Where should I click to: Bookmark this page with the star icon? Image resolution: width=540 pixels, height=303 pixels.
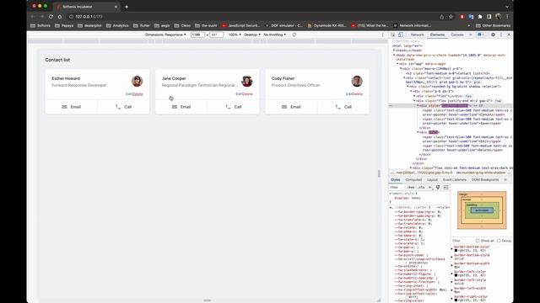451,17
